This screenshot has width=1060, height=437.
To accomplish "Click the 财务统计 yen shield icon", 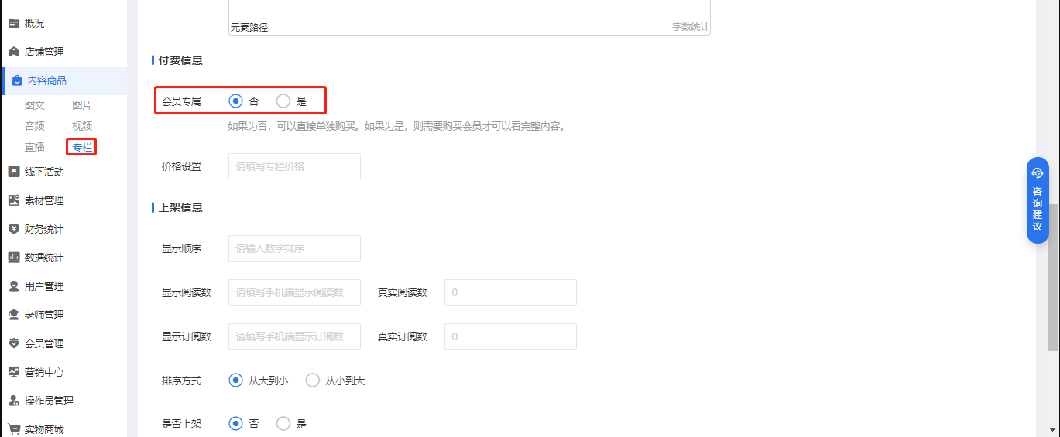I will pyautogui.click(x=14, y=229).
